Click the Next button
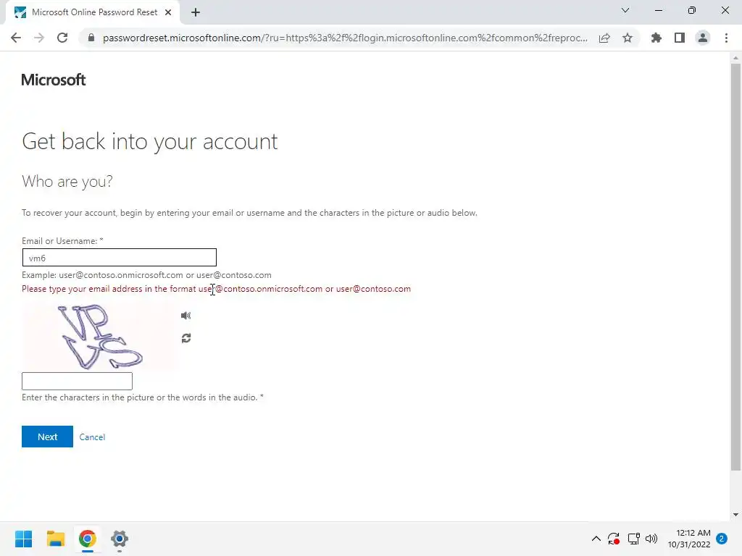The height and width of the screenshot is (556, 742). 47,437
